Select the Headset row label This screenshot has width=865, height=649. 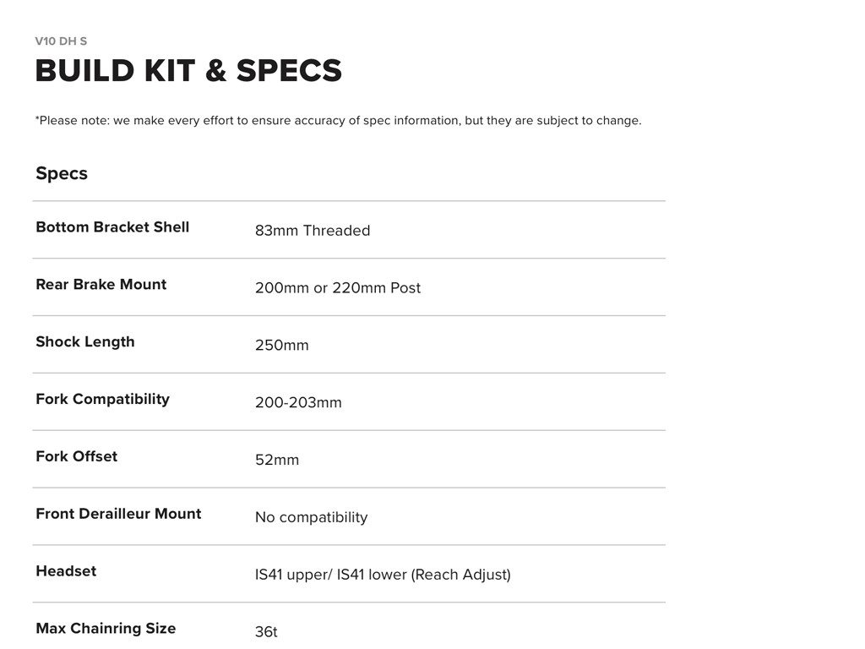point(66,571)
